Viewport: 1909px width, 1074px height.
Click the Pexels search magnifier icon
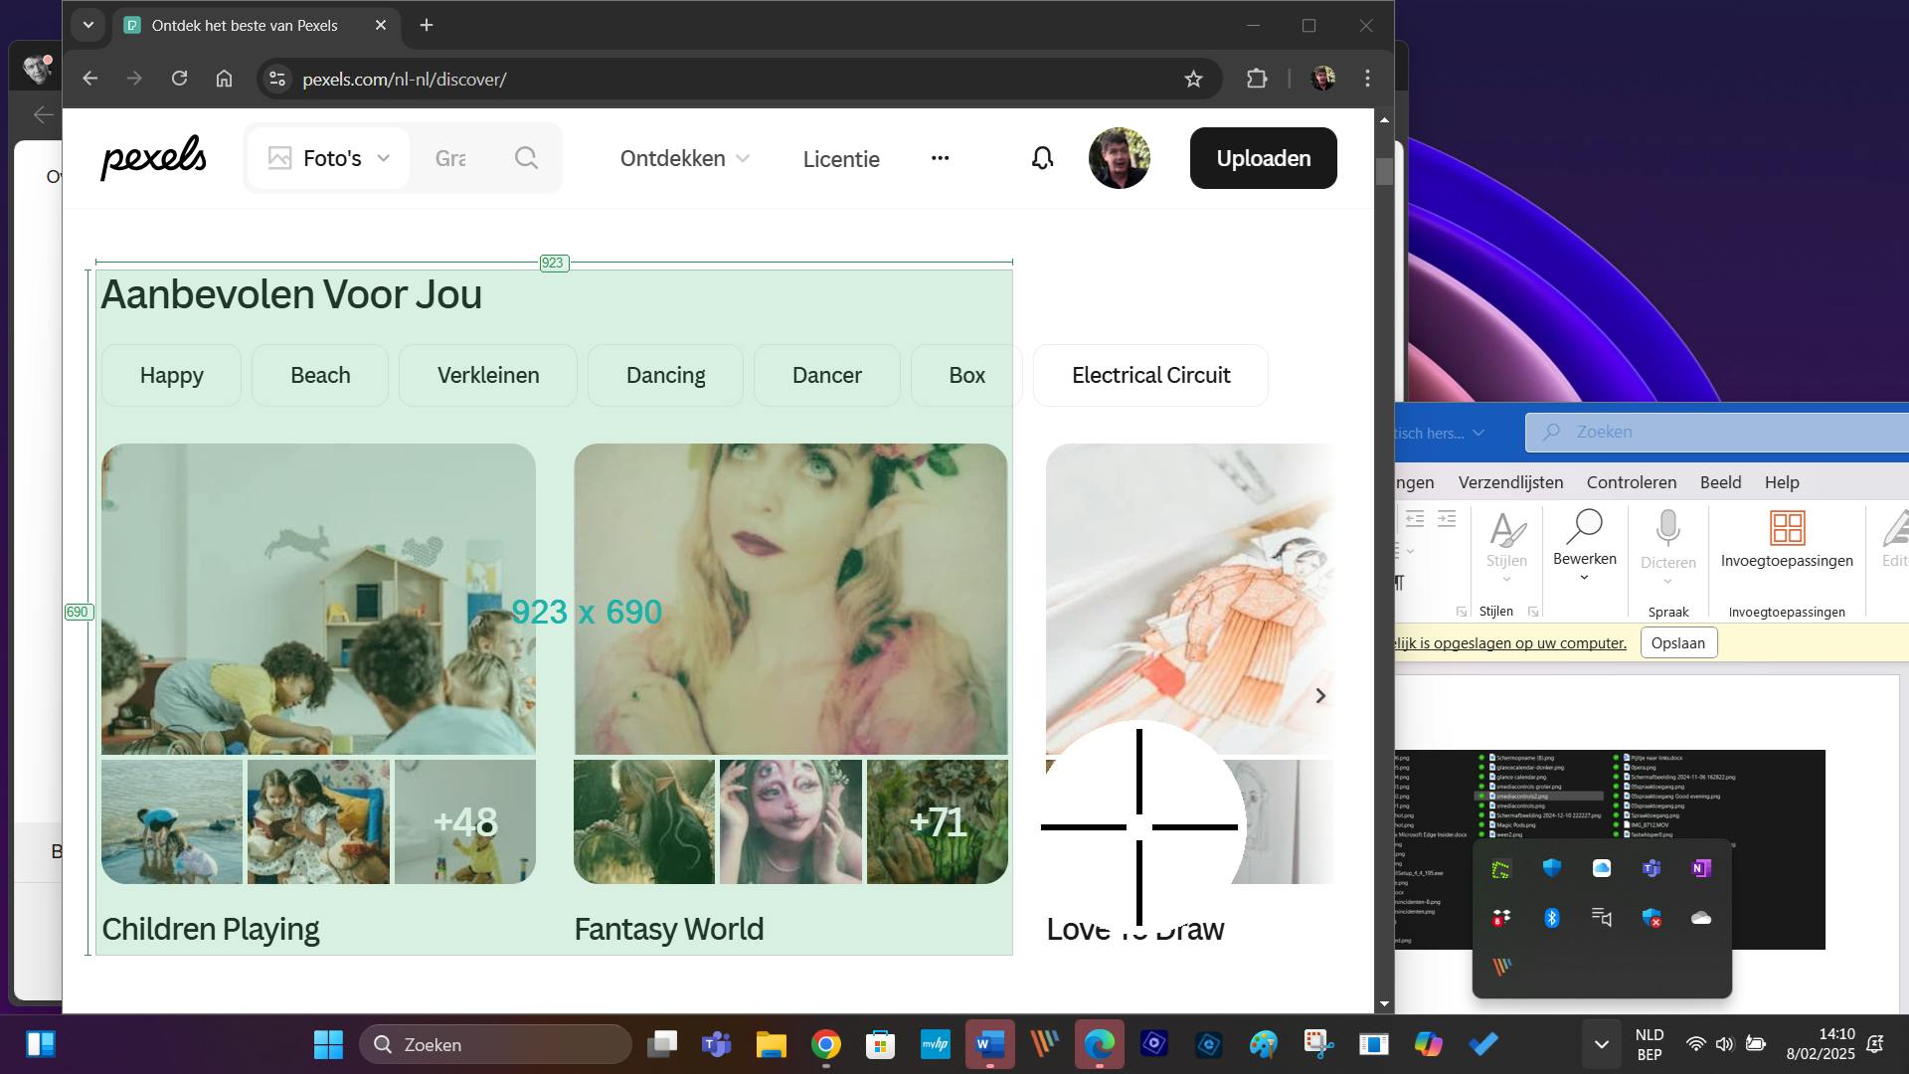[526, 158]
